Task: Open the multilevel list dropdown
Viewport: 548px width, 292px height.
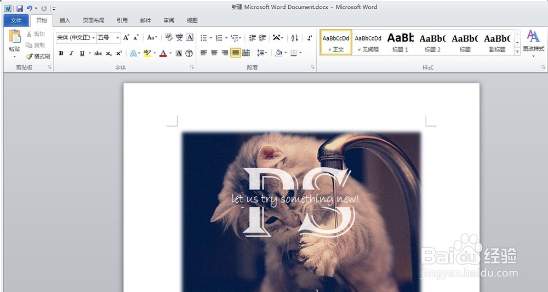Action: [236, 38]
